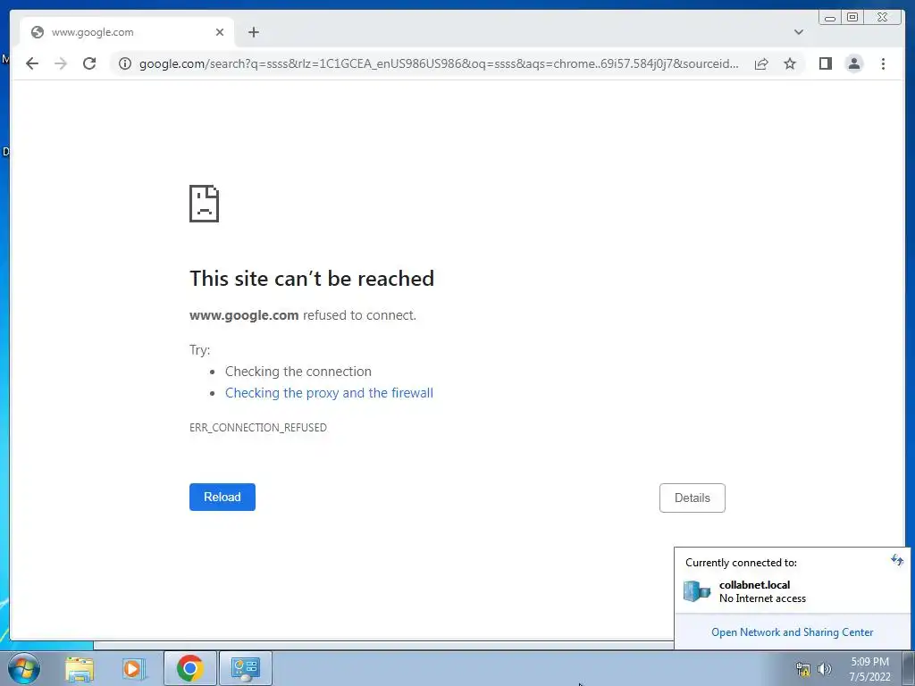
Task: Click the blue Reload button
Action: pyautogui.click(x=222, y=497)
